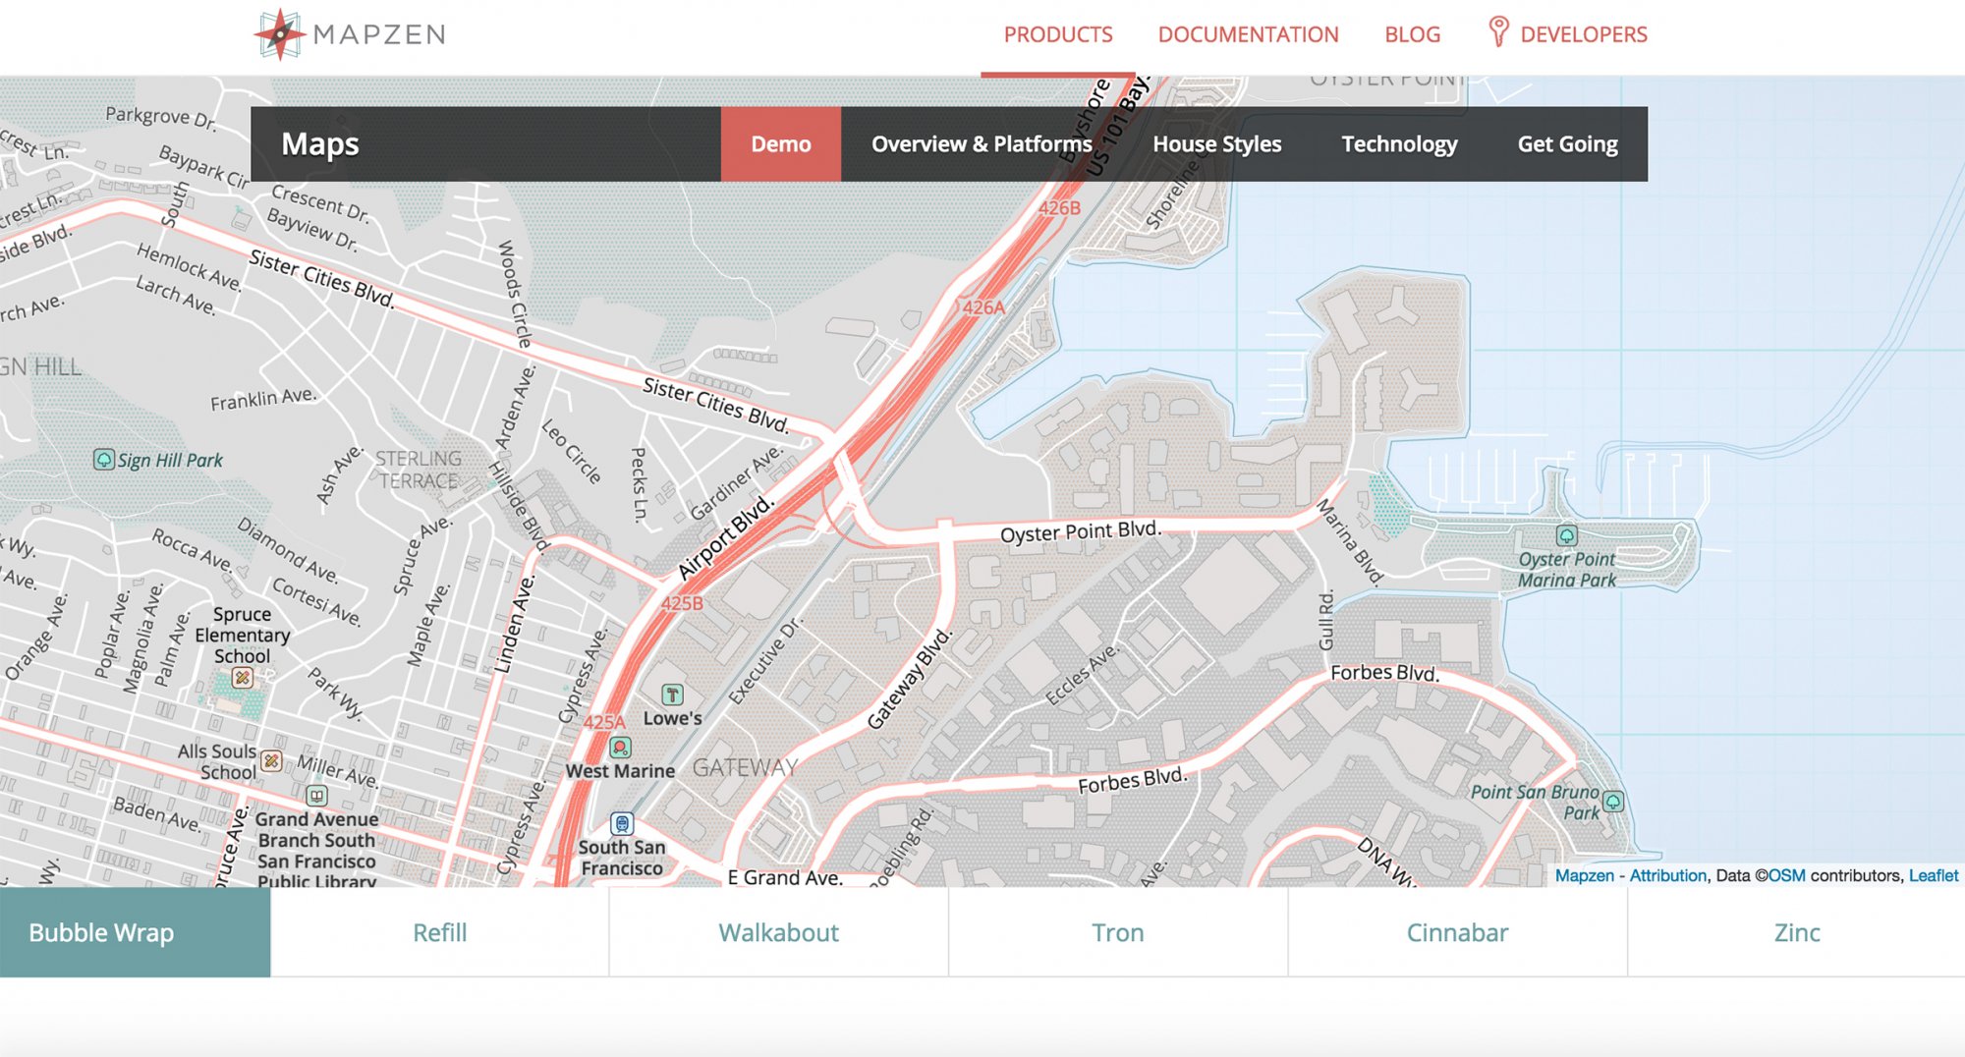Screen dimensions: 1965x1057
Task: Click the 425B exit label
Action: [x=682, y=603]
